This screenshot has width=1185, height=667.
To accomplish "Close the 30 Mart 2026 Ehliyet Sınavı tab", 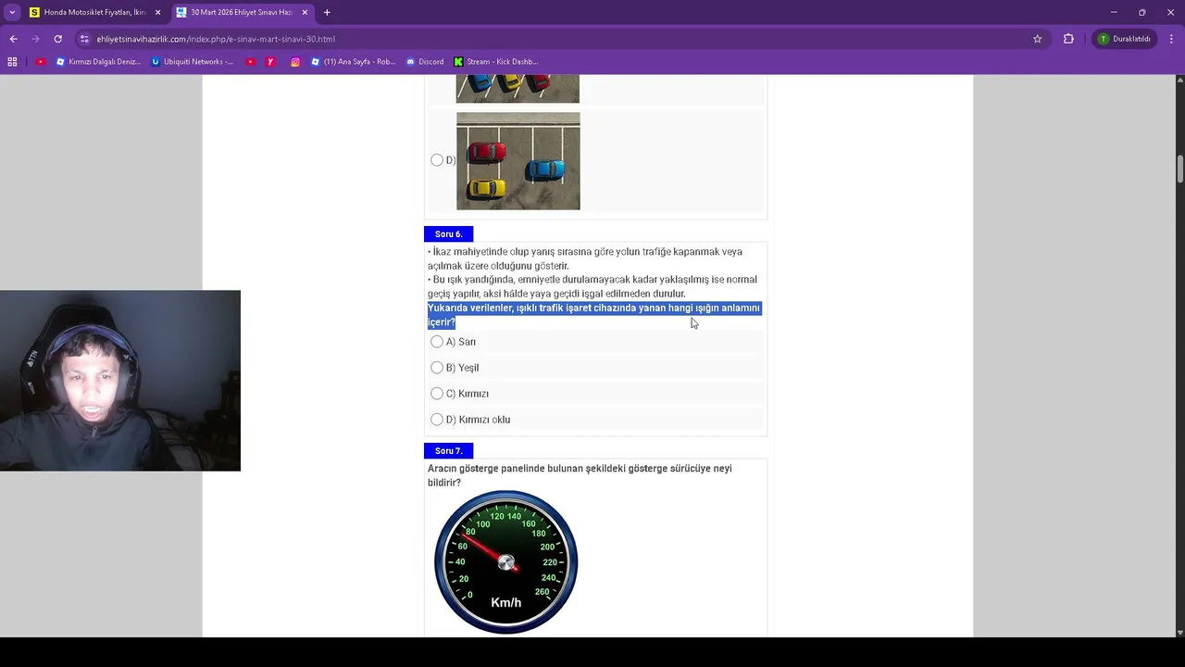I will (x=305, y=12).
